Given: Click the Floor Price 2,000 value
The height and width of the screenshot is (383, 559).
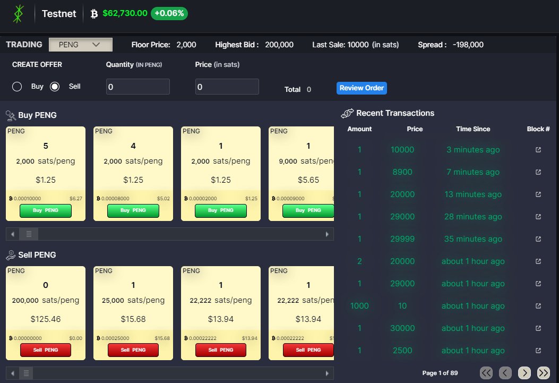Looking at the screenshot, I should (186, 45).
